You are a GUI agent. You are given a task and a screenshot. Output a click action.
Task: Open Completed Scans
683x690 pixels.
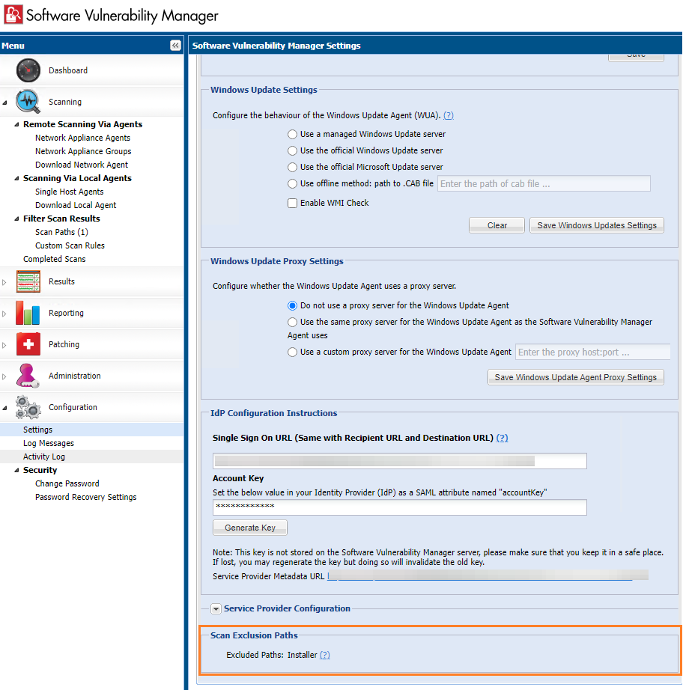point(54,259)
